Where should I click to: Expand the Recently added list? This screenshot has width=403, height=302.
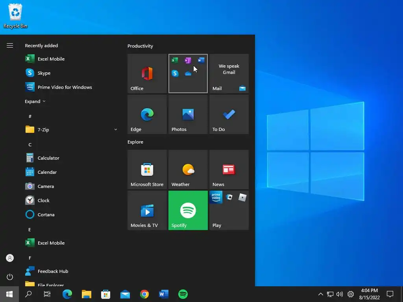point(35,101)
